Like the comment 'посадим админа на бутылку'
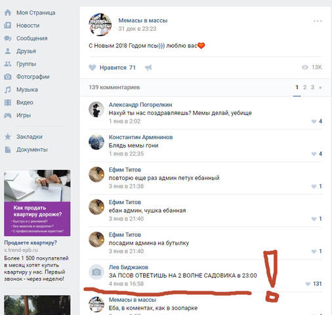 tap(314, 251)
